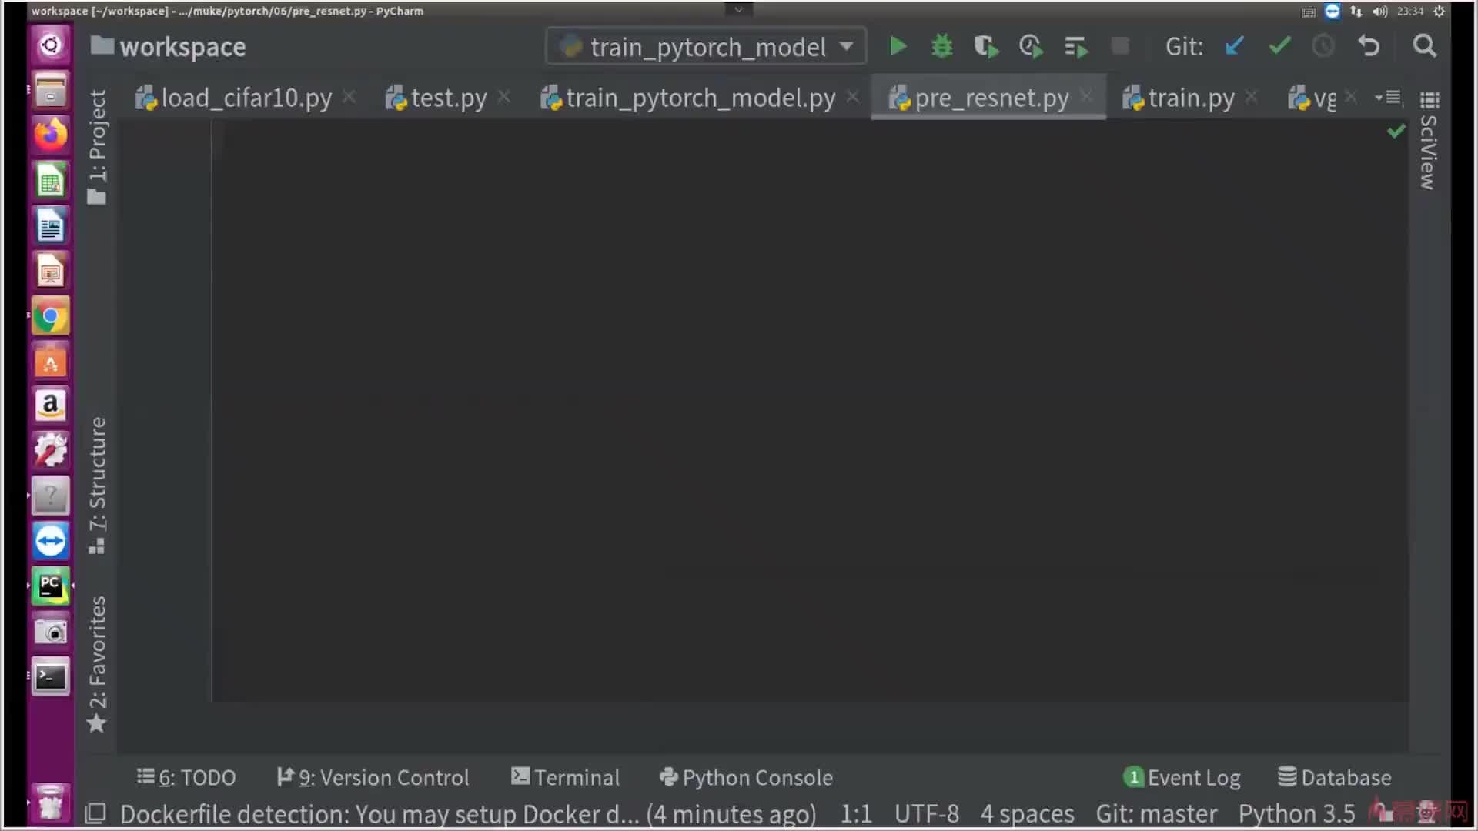Open TeamViewer from the launcher
Viewport: 1478px width, 831px height.
(51, 542)
